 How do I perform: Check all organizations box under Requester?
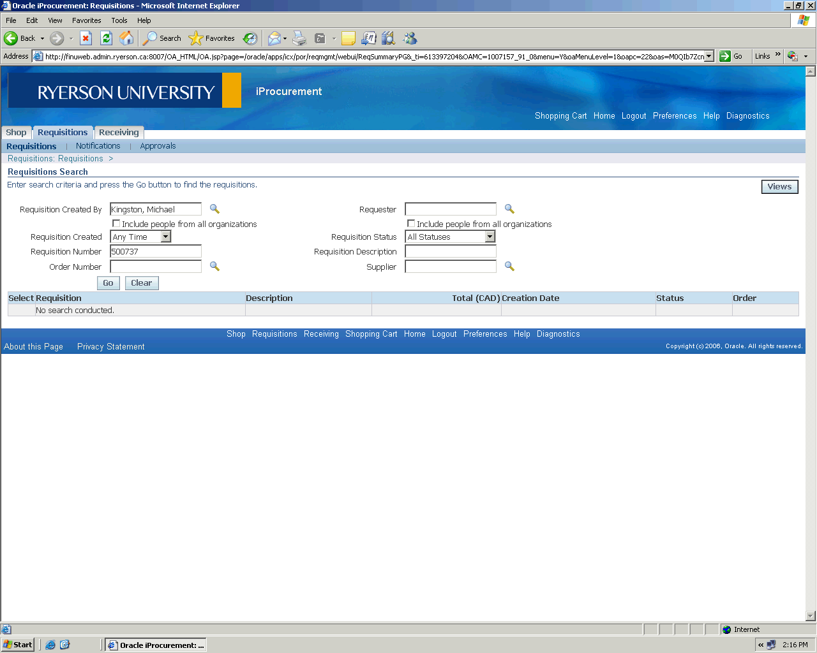pos(411,224)
